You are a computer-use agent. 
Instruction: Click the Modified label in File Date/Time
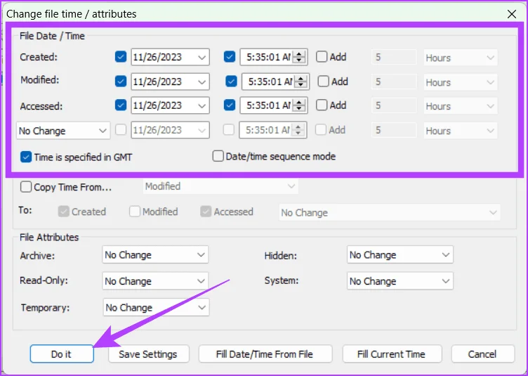point(40,80)
